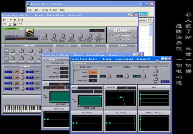Image resolution: width=193 pixels, height=134 pixels.
Task: Click the MW row FILTER knob
Action: [12, 51]
